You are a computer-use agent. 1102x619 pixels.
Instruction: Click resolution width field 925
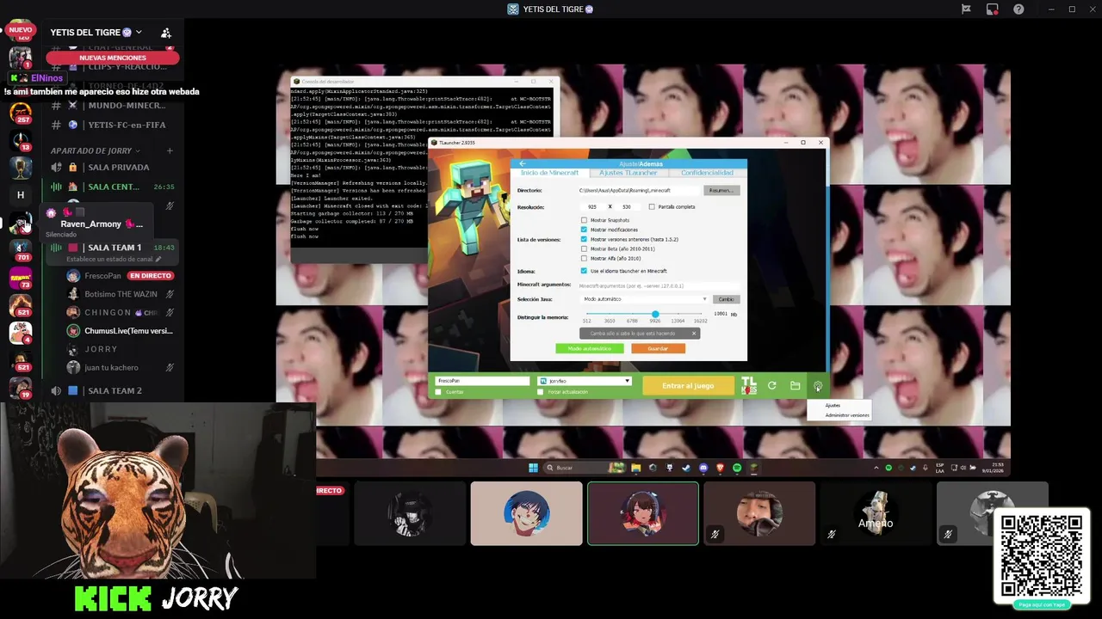(x=591, y=206)
